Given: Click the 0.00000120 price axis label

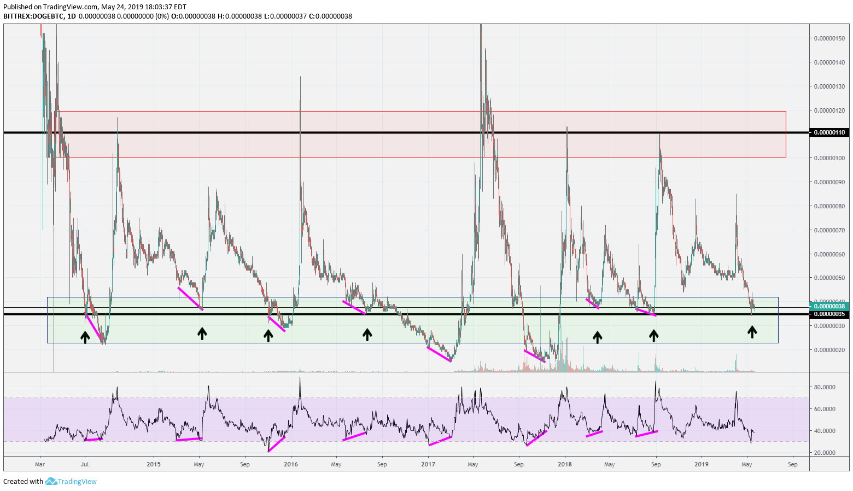Looking at the screenshot, I should click(829, 110).
